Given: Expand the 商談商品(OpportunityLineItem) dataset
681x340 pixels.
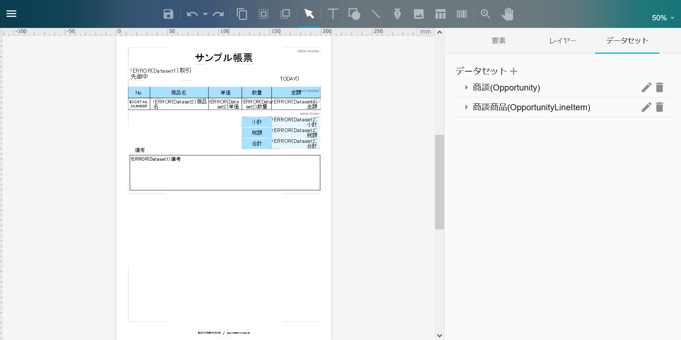Looking at the screenshot, I should tap(466, 107).
